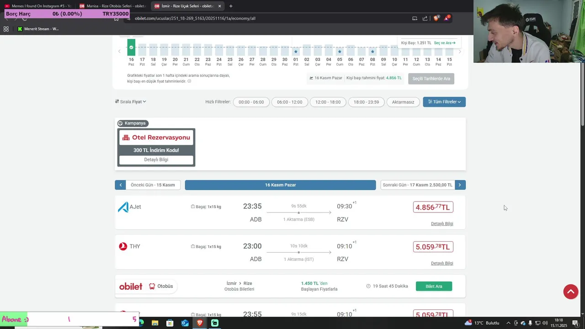Click the Bilet Ara button

(434, 287)
